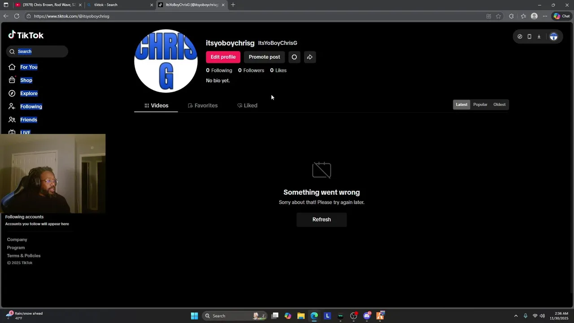
Task: Open profile settings gear icon
Action: pos(294,57)
